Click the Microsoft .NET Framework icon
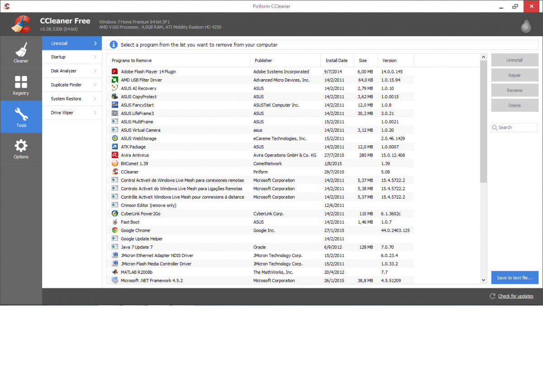This screenshot has width=543, height=382. pyautogui.click(x=115, y=281)
